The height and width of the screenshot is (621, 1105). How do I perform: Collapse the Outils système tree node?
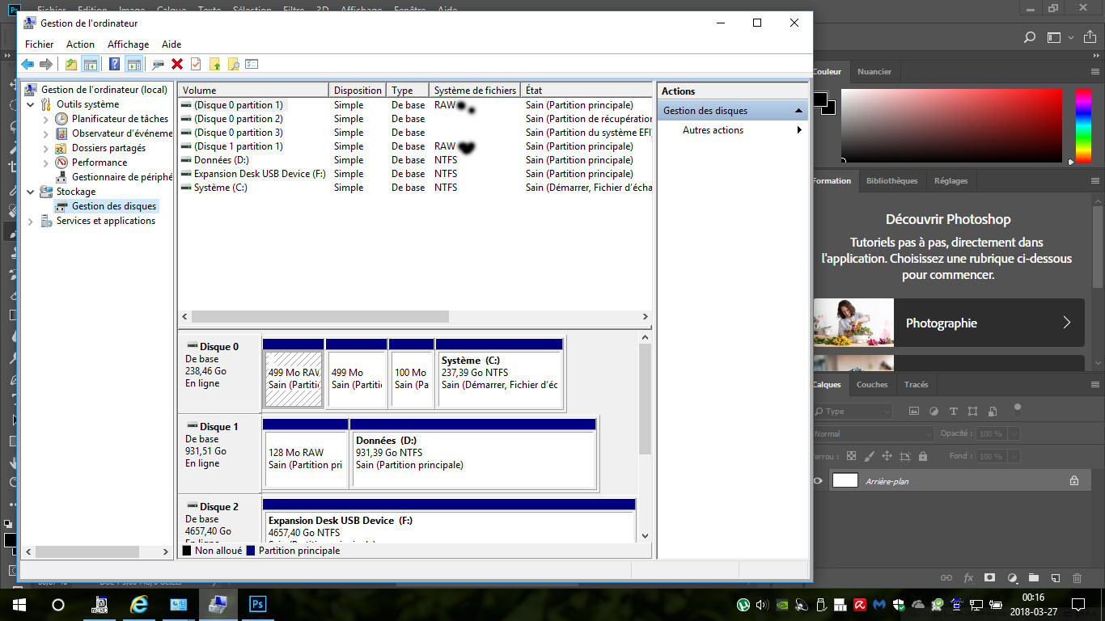[x=31, y=104]
